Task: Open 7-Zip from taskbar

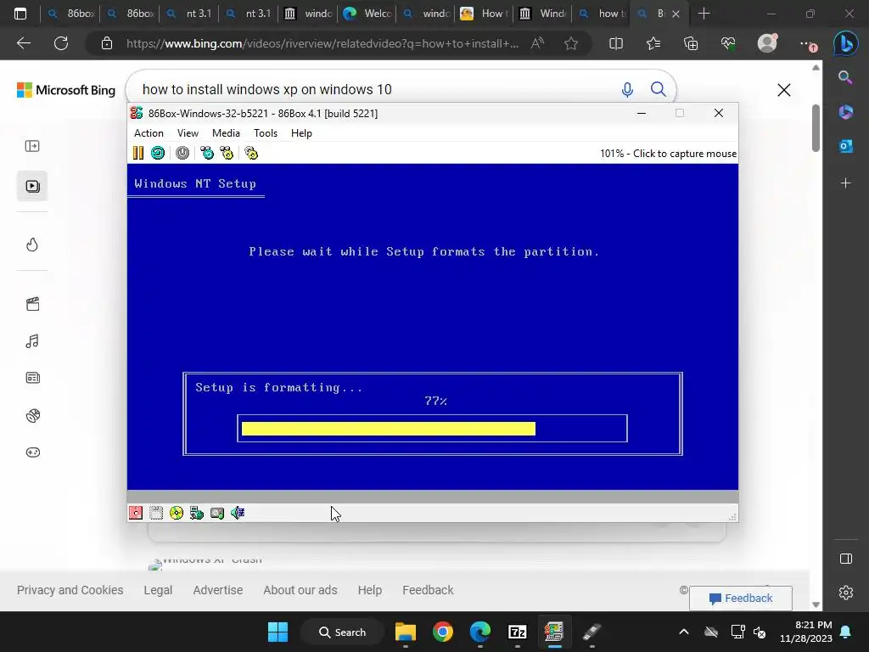Action: 517,632
